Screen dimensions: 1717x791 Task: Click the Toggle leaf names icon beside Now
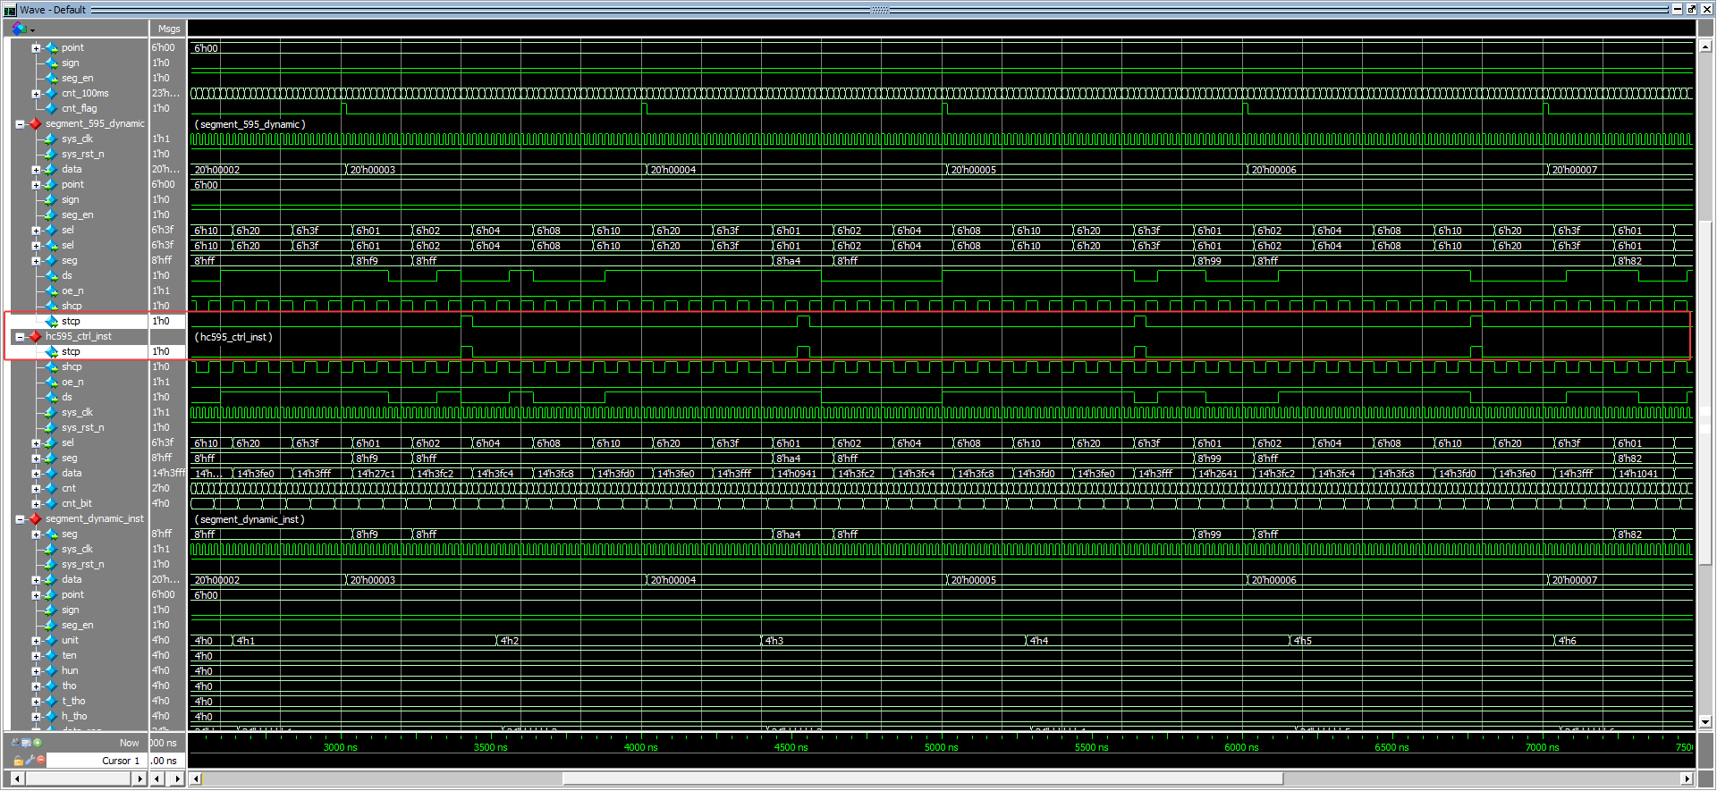(15, 743)
